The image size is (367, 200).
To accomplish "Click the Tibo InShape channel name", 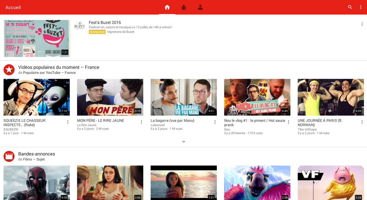I will point(307,129).
